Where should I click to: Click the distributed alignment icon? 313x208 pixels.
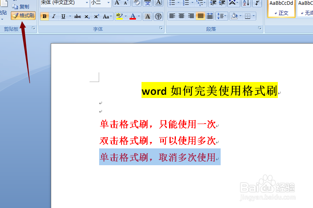[x=210, y=16]
